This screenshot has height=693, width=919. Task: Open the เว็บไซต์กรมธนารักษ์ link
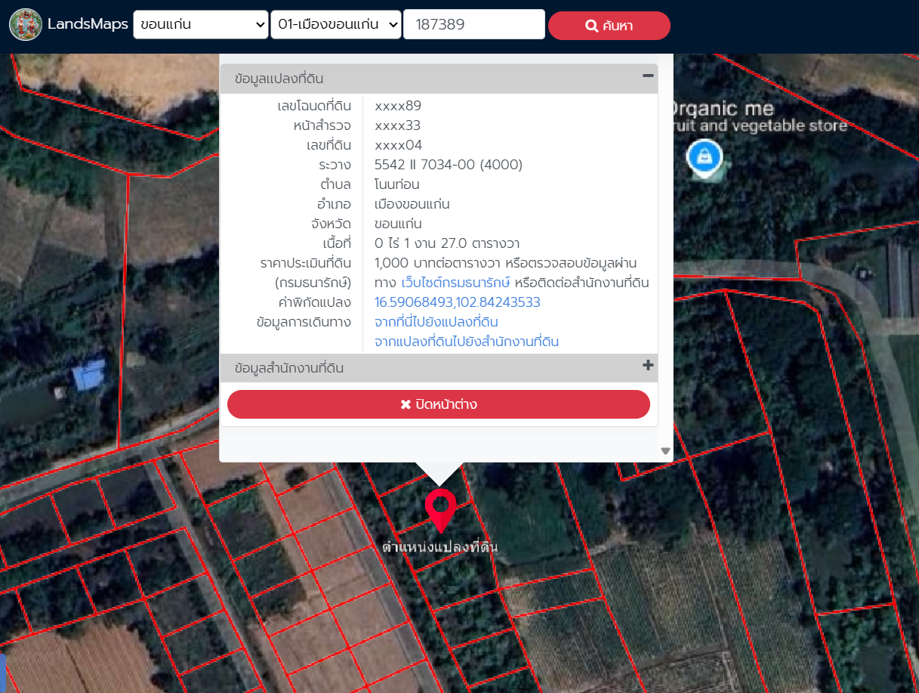tap(455, 283)
